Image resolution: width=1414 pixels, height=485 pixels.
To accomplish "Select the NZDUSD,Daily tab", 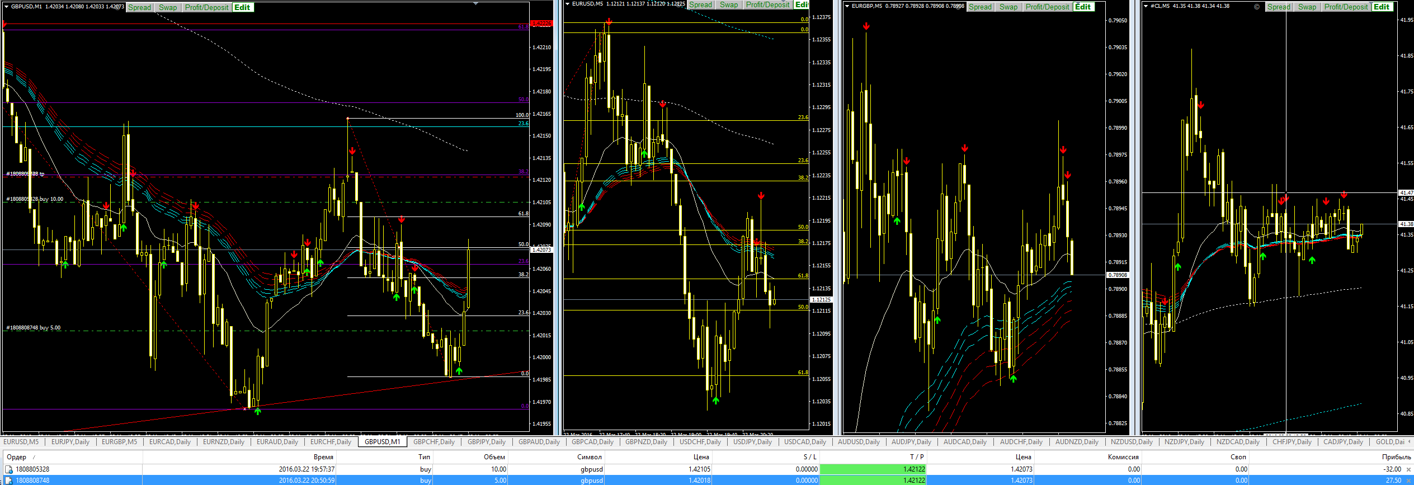I will [x=1132, y=442].
